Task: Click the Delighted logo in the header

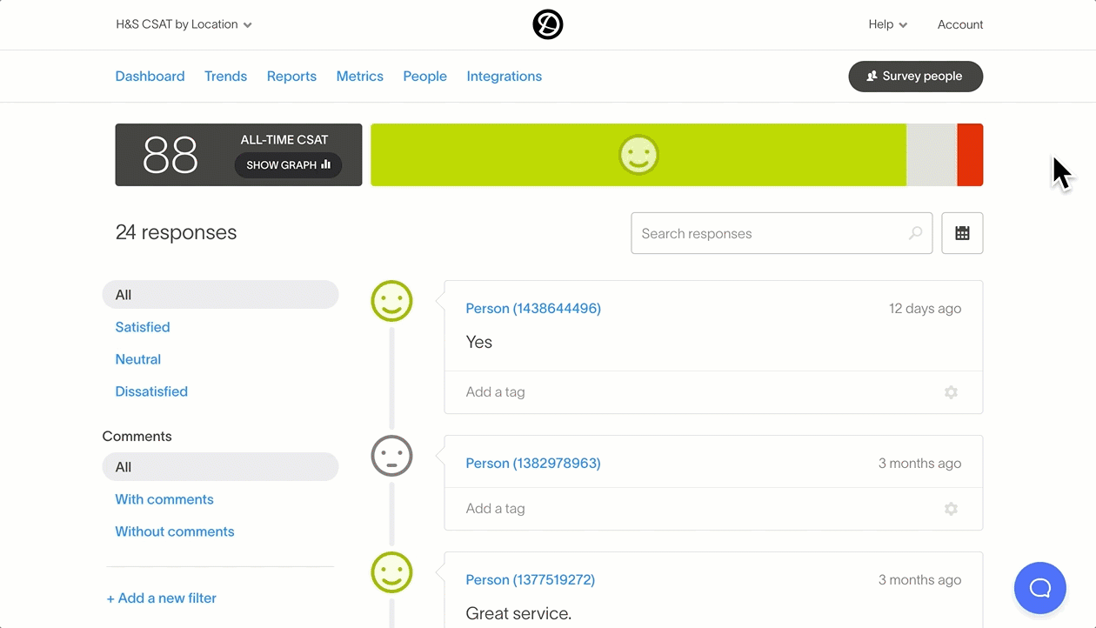Action: pos(548,24)
